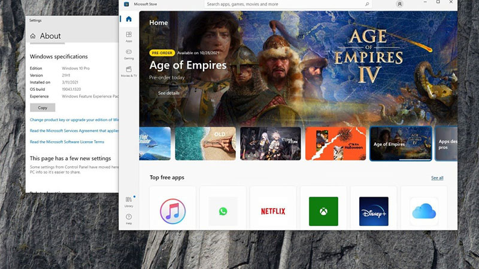Select the Age of Empires carousel thumbnail

point(401,143)
